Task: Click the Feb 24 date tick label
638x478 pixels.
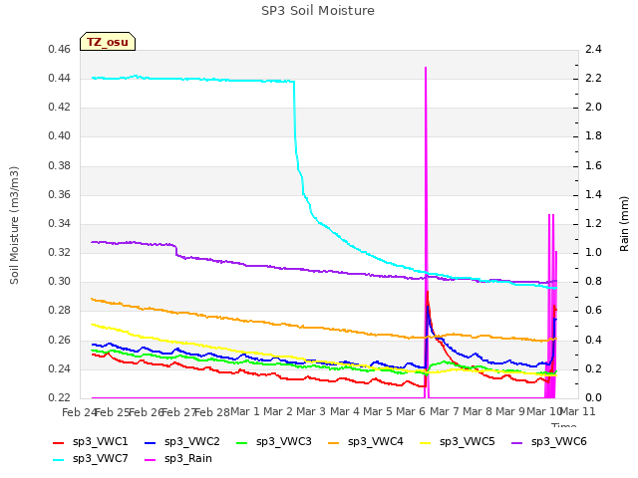Action: pos(80,412)
